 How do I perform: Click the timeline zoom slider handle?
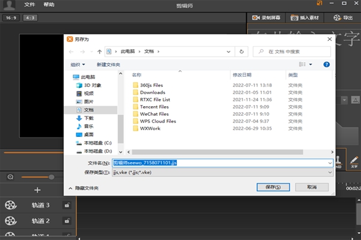(x=51, y=177)
